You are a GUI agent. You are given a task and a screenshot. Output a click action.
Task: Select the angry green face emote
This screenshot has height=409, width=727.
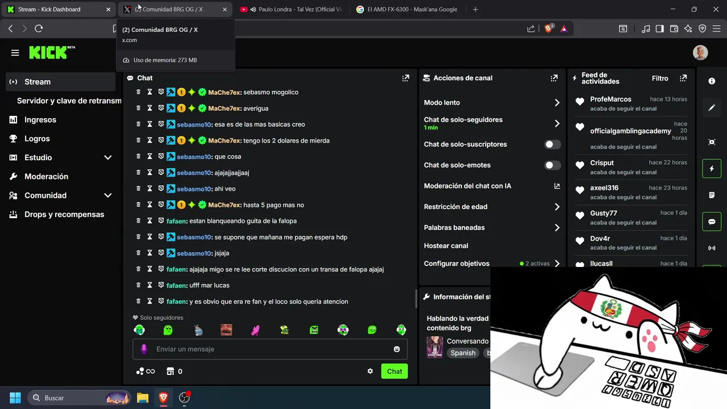point(314,330)
